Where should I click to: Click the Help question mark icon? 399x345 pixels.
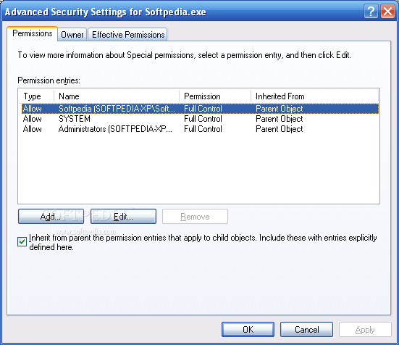pyautogui.click(x=371, y=12)
